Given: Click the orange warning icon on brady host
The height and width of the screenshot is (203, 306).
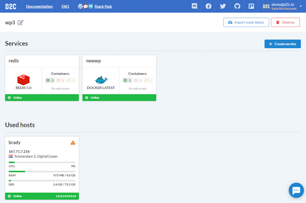Looking at the screenshot, I should (73, 142).
